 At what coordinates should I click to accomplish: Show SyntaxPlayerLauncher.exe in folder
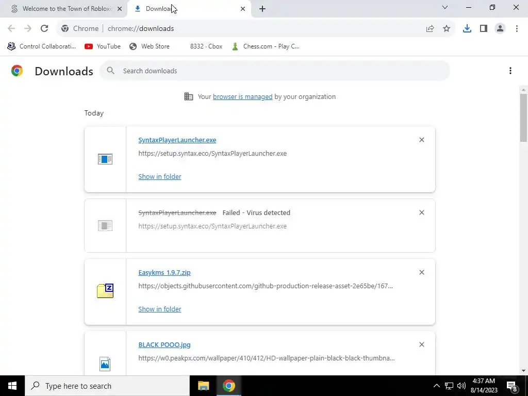coord(160,176)
